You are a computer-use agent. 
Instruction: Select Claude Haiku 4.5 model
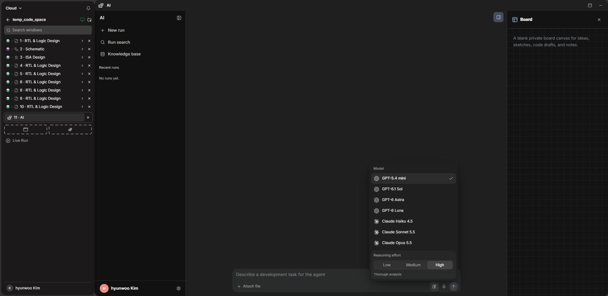click(413, 222)
